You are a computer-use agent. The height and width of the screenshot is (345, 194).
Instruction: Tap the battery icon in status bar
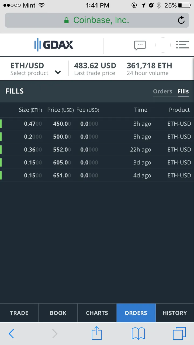pyautogui.click(x=185, y=5)
